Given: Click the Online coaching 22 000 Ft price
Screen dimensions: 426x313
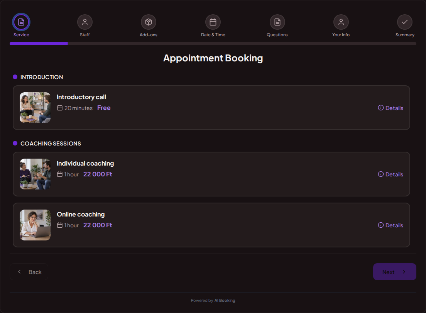Looking at the screenshot, I should point(98,225).
